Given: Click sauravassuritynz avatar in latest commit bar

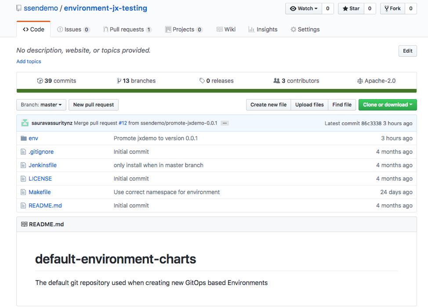Looking at the screenshot, I should coord(25,123).
